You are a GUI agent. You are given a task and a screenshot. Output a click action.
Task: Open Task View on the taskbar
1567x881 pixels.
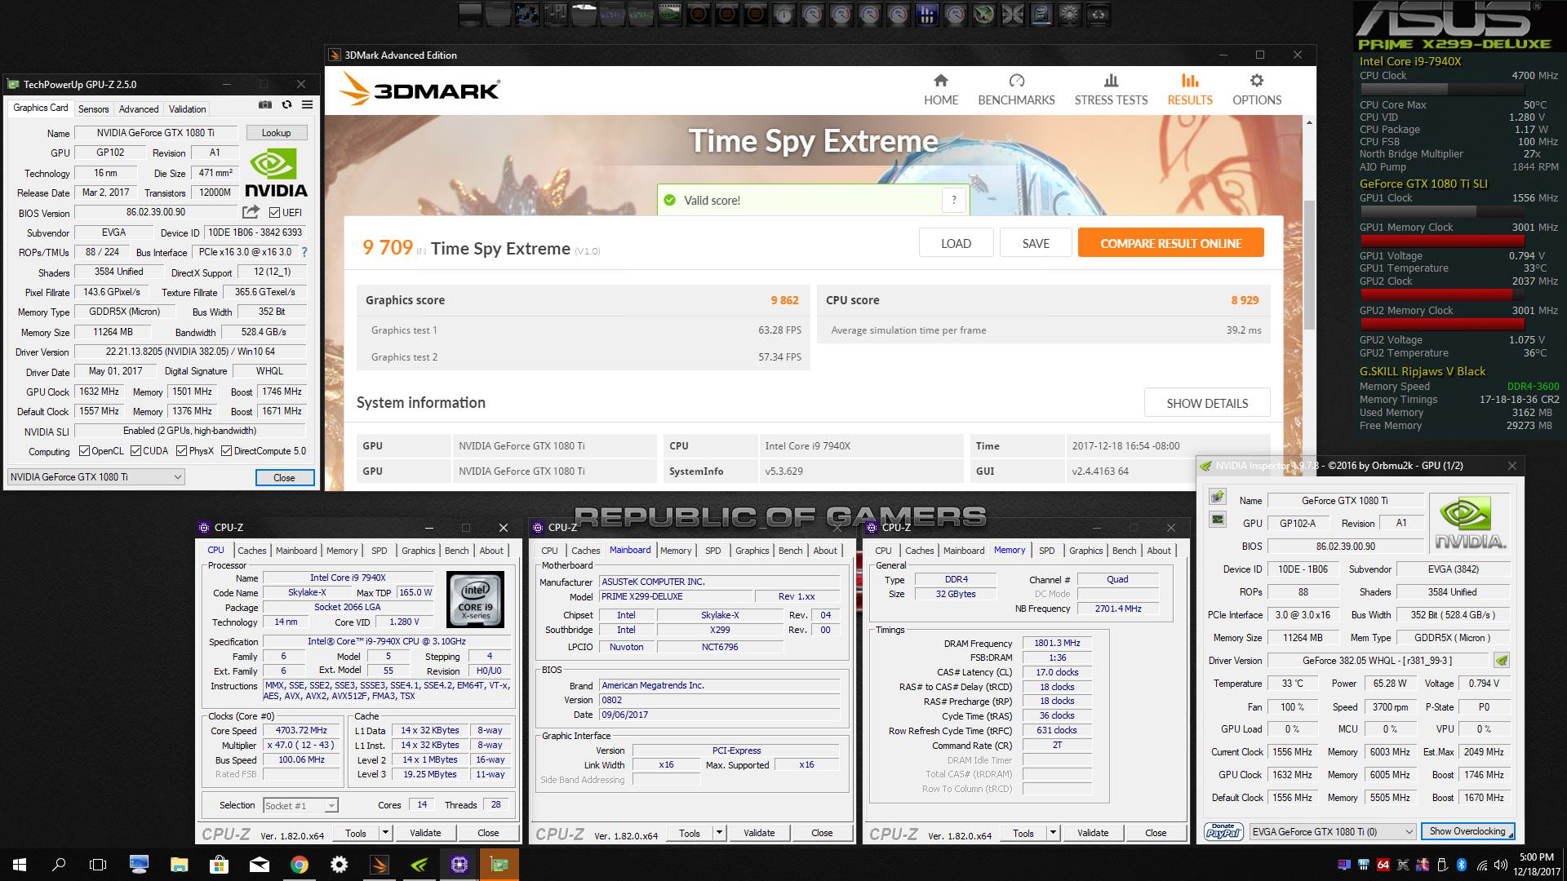pyautogui.click(x=98, y=865)
